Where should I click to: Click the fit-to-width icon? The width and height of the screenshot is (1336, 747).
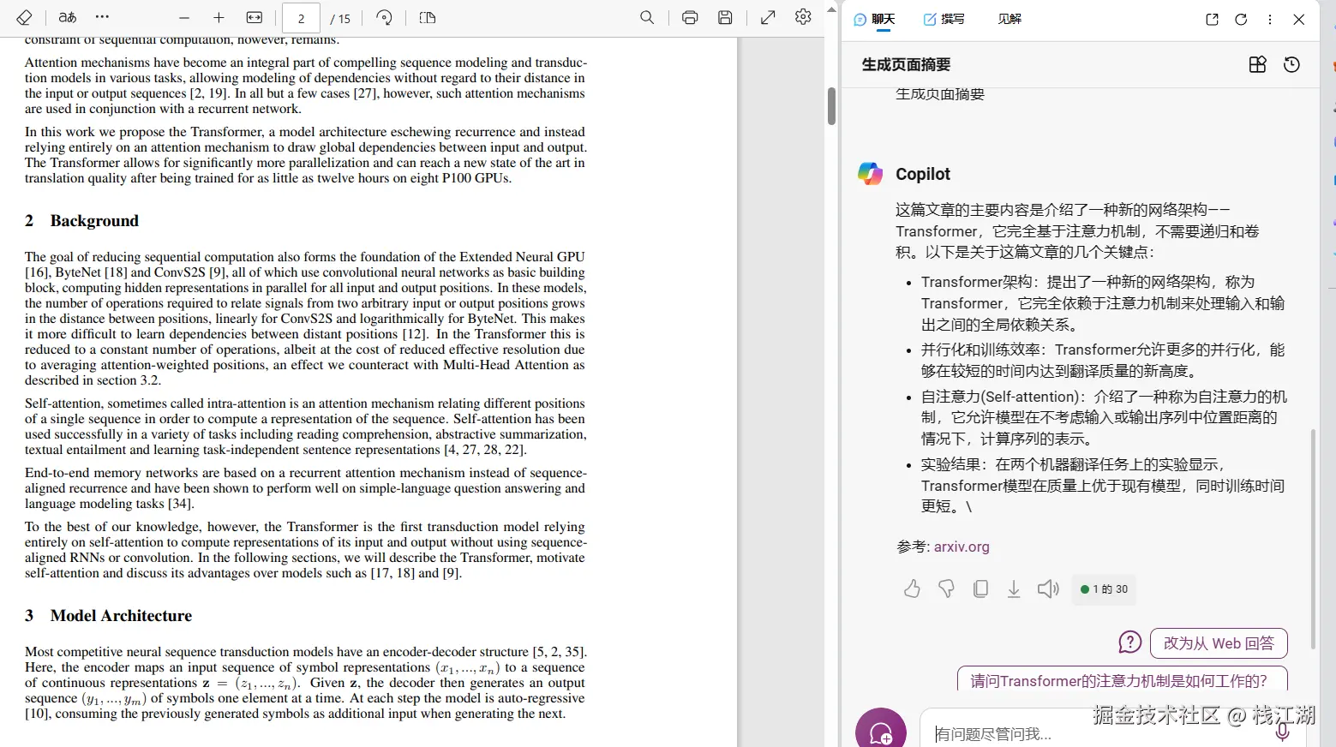tap(254, 17)
